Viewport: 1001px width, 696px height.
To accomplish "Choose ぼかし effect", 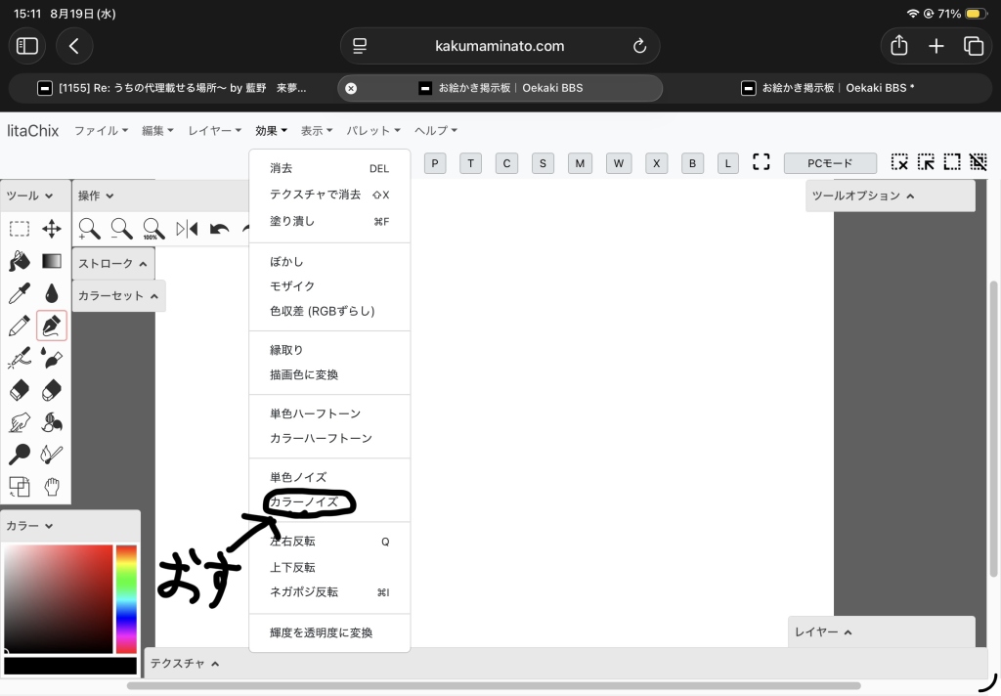I will (x=329, y=261).
